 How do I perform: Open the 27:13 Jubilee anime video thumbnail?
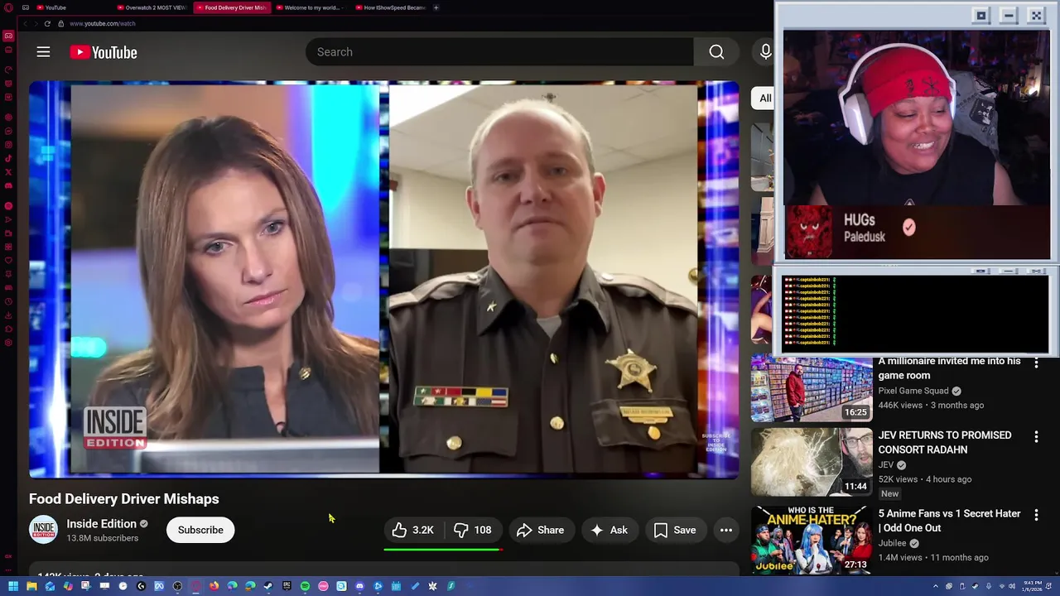[812, 540]
